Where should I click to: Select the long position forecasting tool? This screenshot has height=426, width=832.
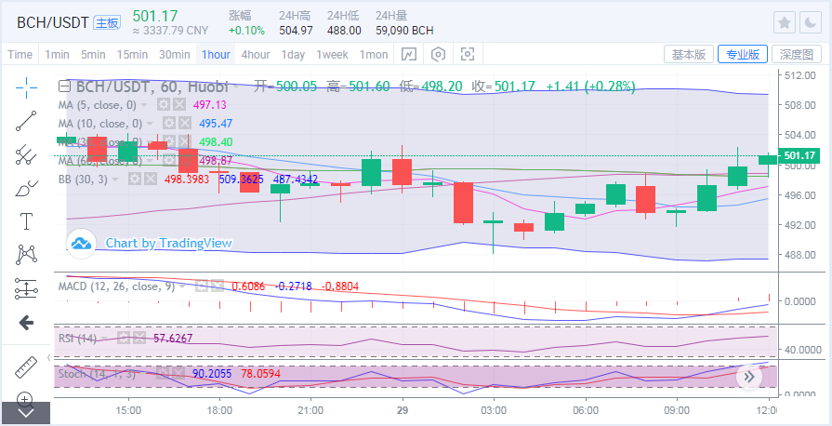click(x=25, y=288)
